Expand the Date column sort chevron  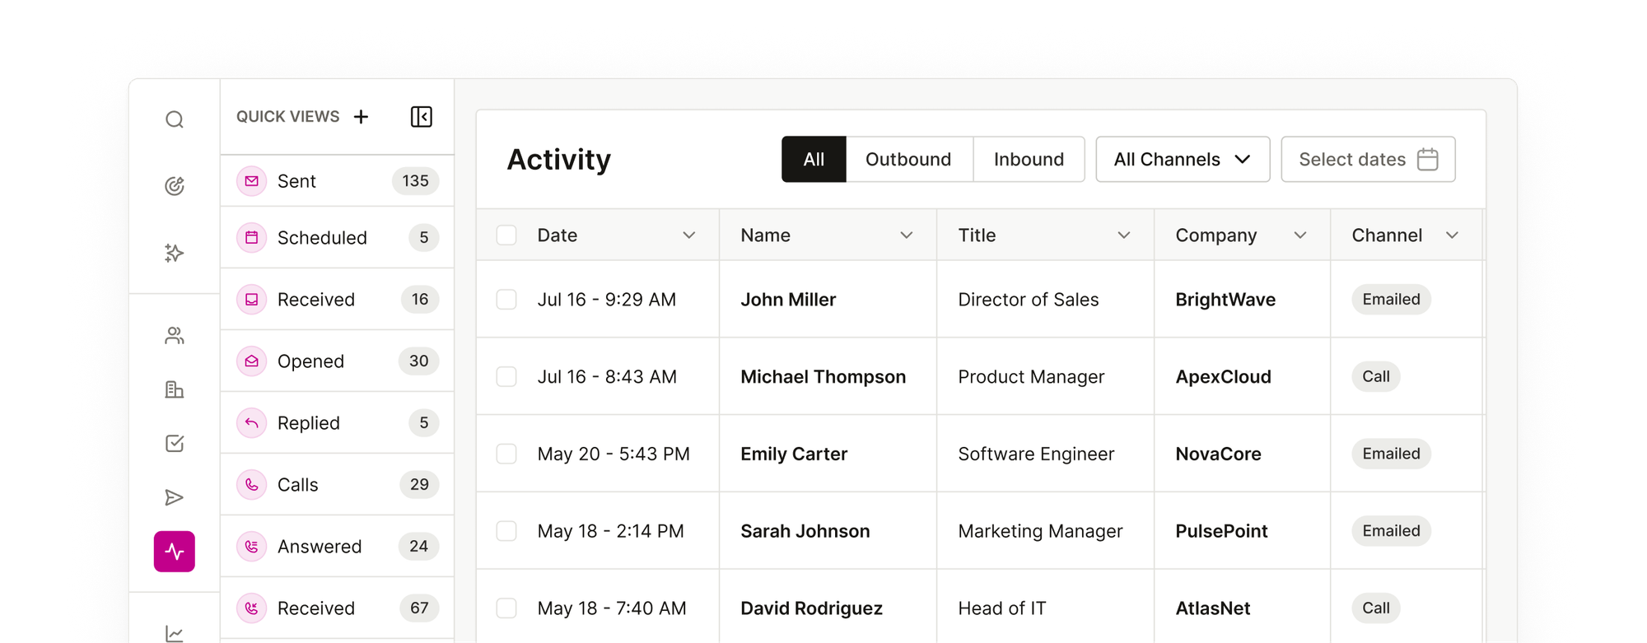tap(689, 235)
